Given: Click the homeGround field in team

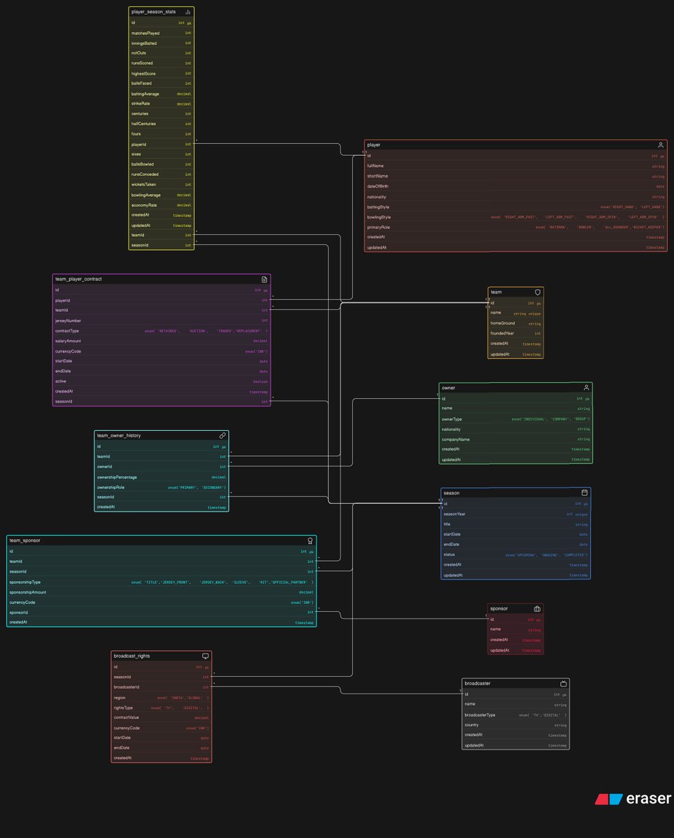Looking at the screenshot, I should click(x=515, y=323).
